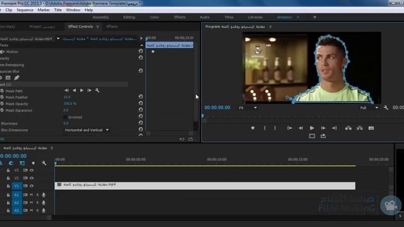The image size is (404, 227).
Task: Toggle V3 track output eye
Action: pos(32,170)
